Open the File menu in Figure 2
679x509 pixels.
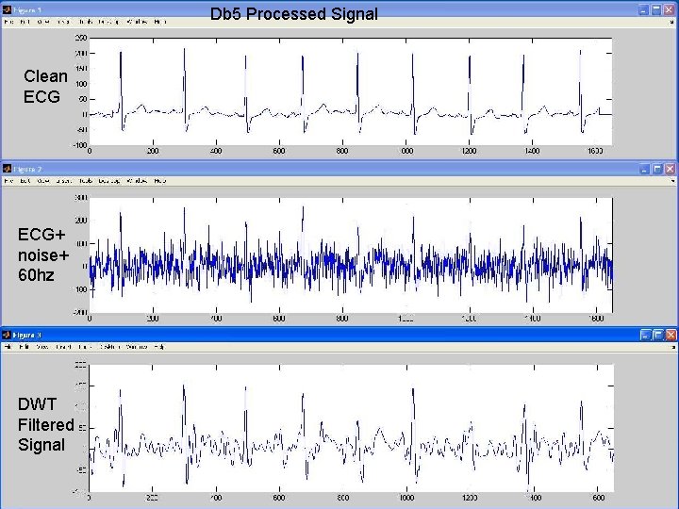(x=8, y=181)
